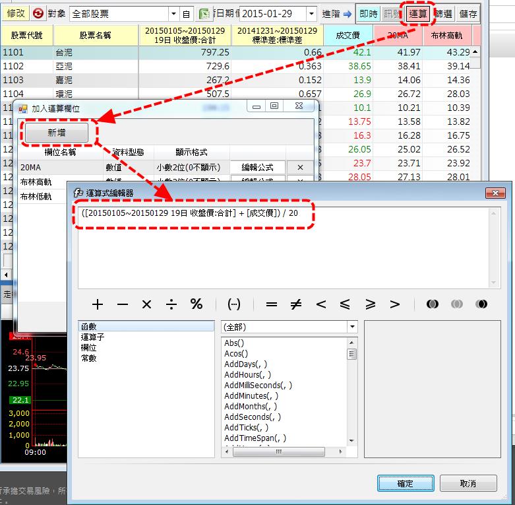This screenshot has width=515, height=505.
Task: Click the multiplication operator icon
Action: (x=147, y=304)
